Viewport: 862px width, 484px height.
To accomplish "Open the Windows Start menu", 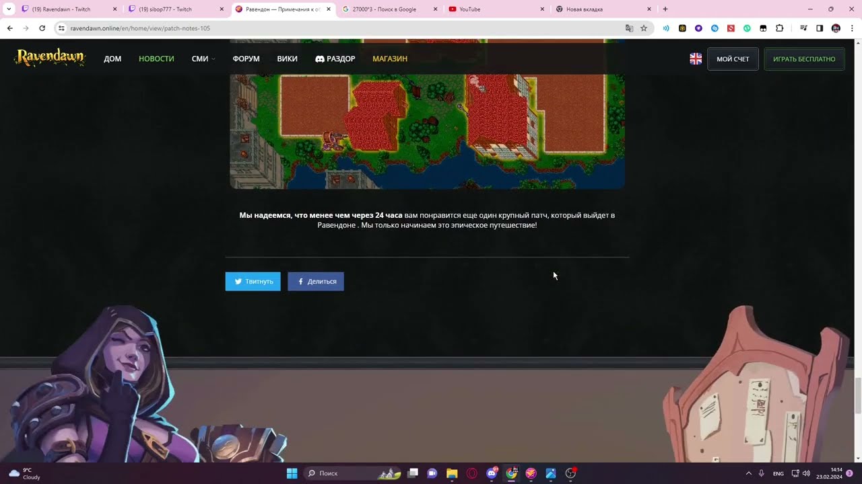I will pyautogui.click(x=292, y=473).
